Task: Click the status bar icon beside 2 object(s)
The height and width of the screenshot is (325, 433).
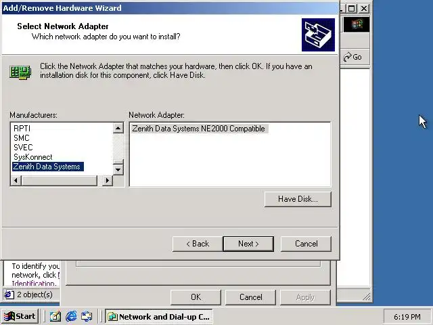Action: pyautogui.click(x=9, y=295)
